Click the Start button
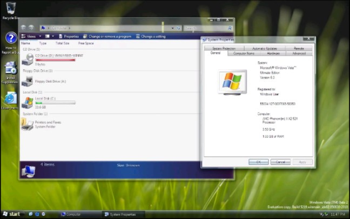 tap(12, 214)
